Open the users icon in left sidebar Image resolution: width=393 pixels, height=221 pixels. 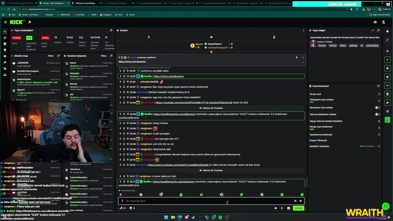tap(5, 68)
